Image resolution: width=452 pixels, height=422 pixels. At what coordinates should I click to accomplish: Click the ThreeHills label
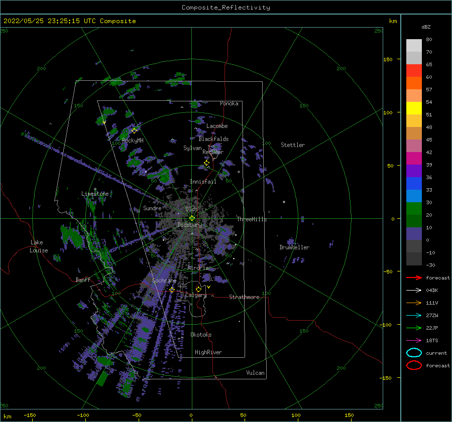[x=252, y=219]
